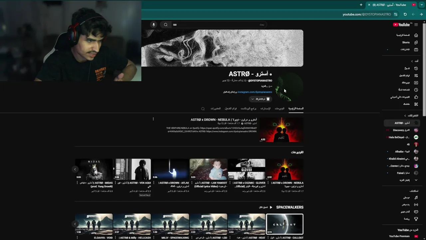Open Hala Bel3eyal channel in subscriptions
This screenshot has width=426, height=240.
[402, 137]
